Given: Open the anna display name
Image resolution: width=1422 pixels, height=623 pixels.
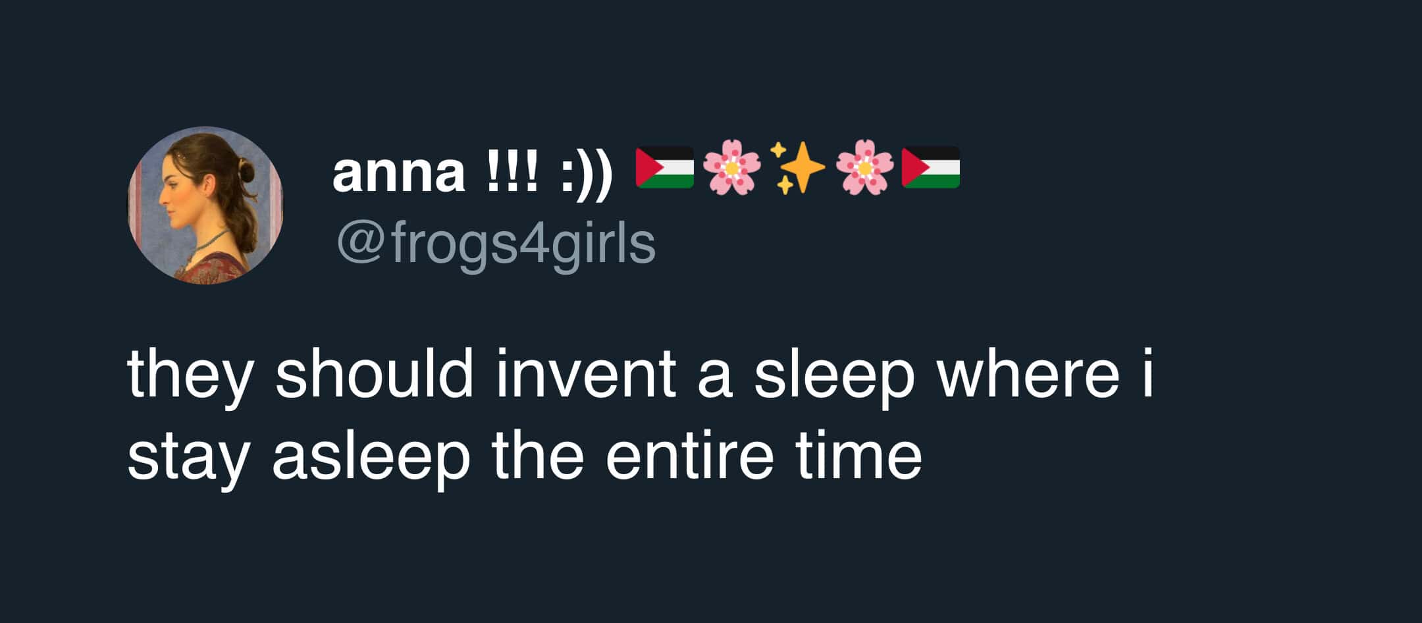Looking at the screenshot, I should 398,173.
